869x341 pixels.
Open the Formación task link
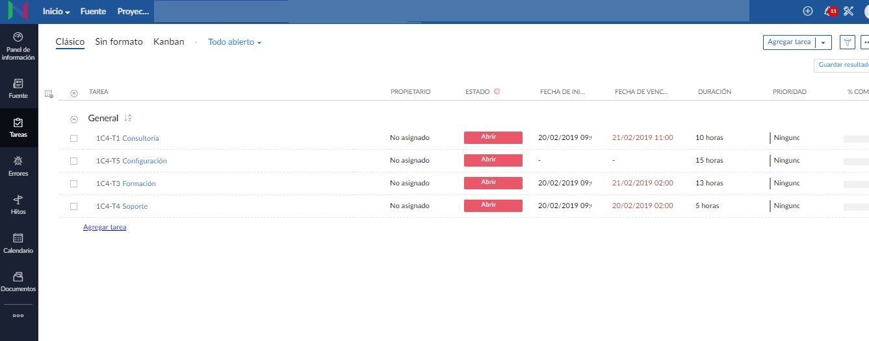pos(139,183)
